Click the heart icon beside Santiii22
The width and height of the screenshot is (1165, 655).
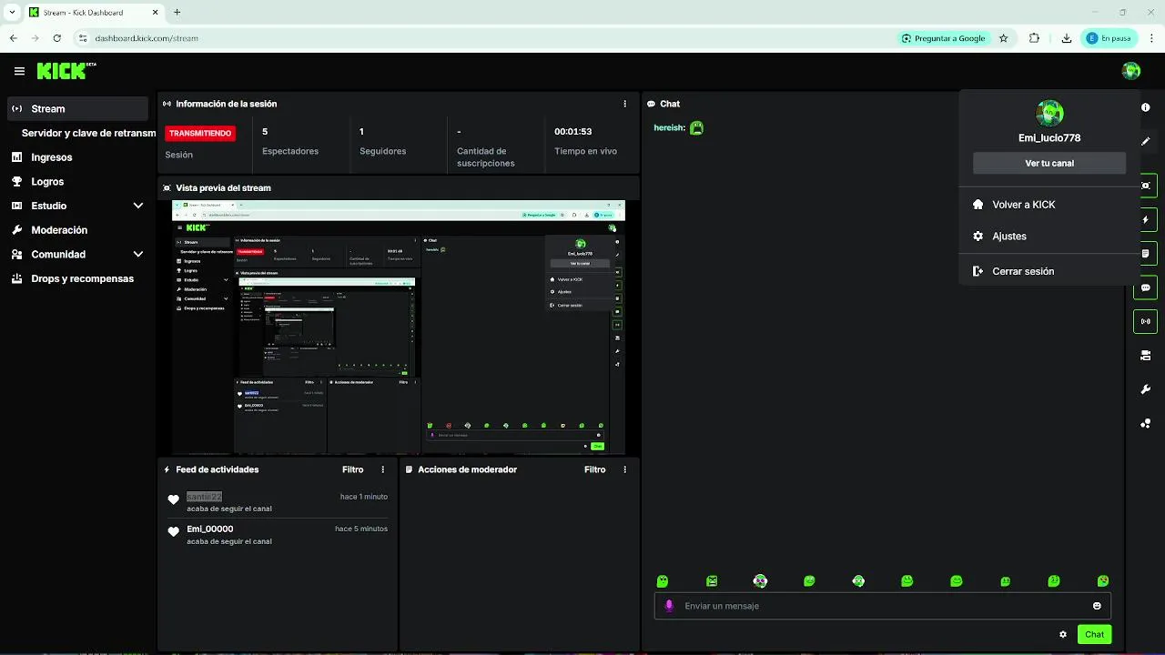pos(174,499)
